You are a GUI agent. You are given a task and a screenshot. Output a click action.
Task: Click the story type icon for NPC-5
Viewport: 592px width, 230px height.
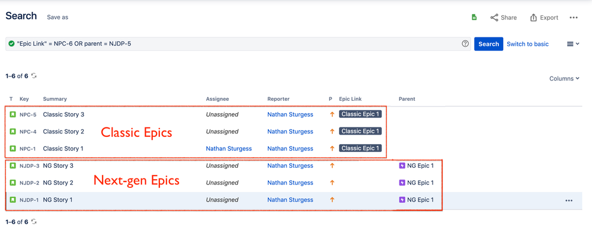click(13, 114)
